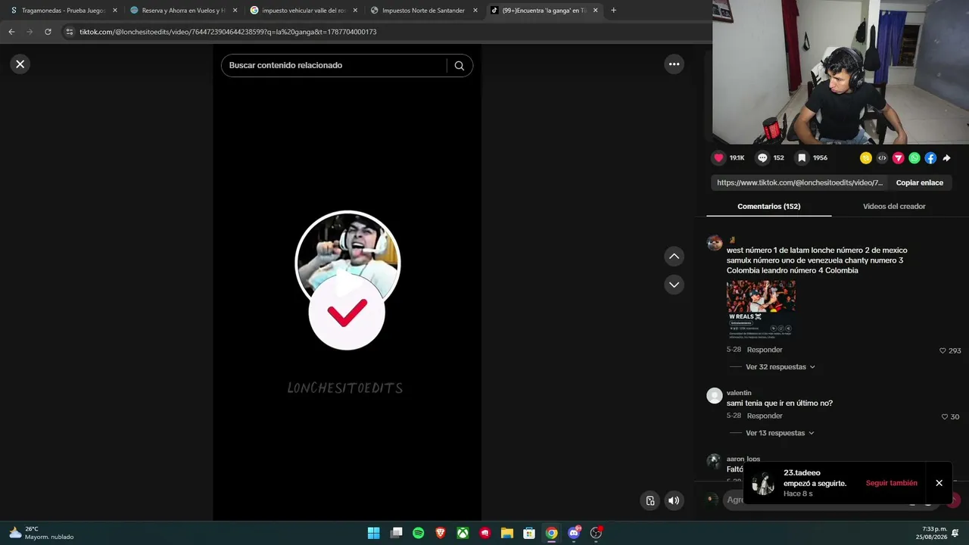Screen dimensions: 969x545
Task: Click the magnifier icon in related search
Action: (459, 66)
